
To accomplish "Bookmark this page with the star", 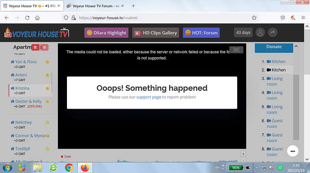I will pyautogui.click(x=254, y=18).
